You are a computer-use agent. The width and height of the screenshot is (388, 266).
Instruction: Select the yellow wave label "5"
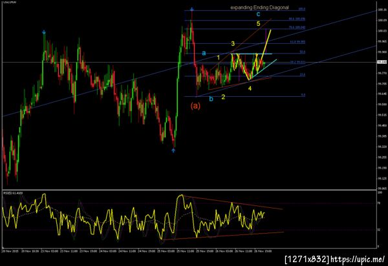[x=258, y=24]
